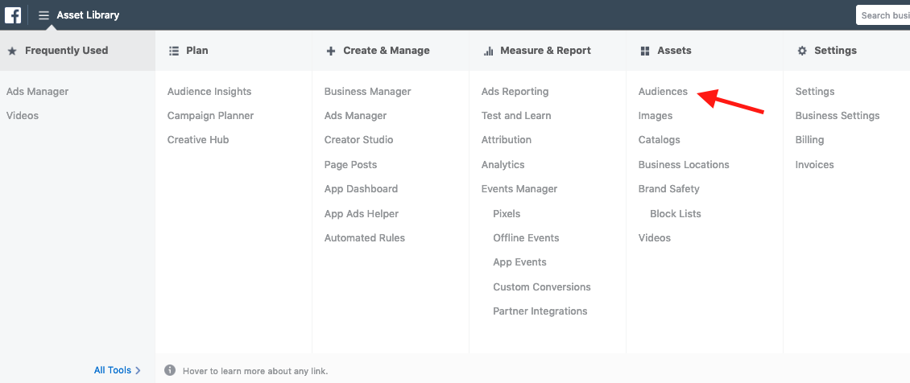This screenshot has height=383, width=910.
Task: Open Audiences under Assets
Action: pyautogui.click(x=663, y=92)
